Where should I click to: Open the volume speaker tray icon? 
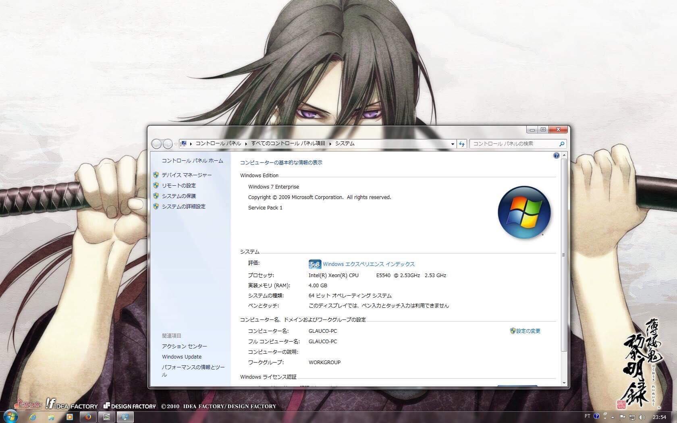642,417
